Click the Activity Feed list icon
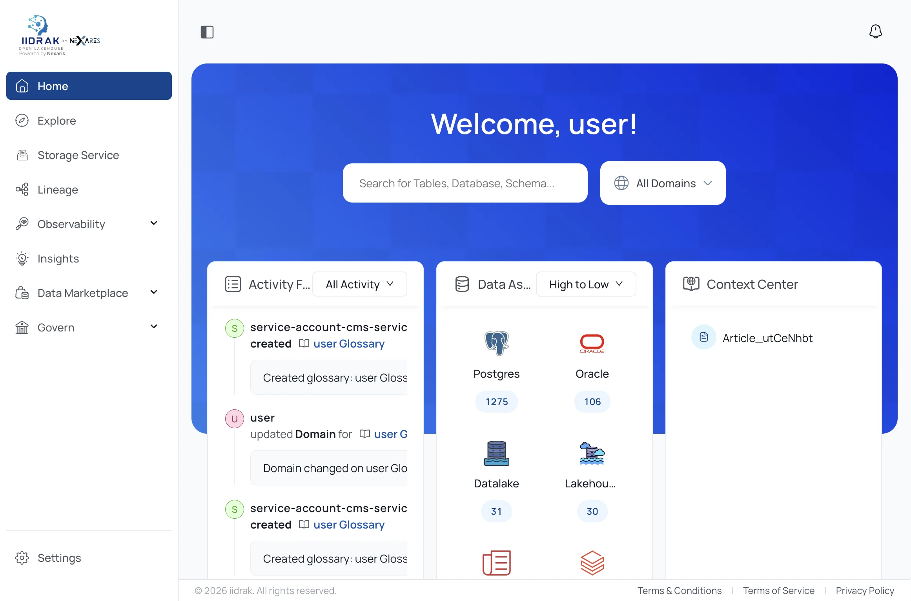This screenshot has width=911, height=601. 233,284
